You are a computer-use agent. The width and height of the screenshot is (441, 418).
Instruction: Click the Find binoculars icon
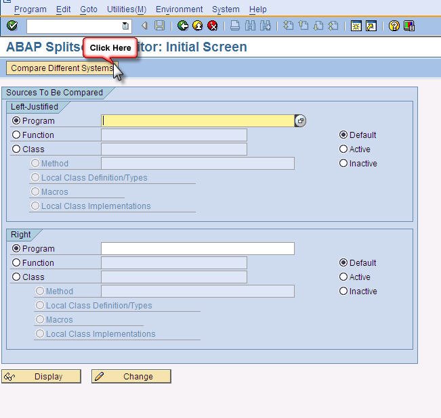251,26
